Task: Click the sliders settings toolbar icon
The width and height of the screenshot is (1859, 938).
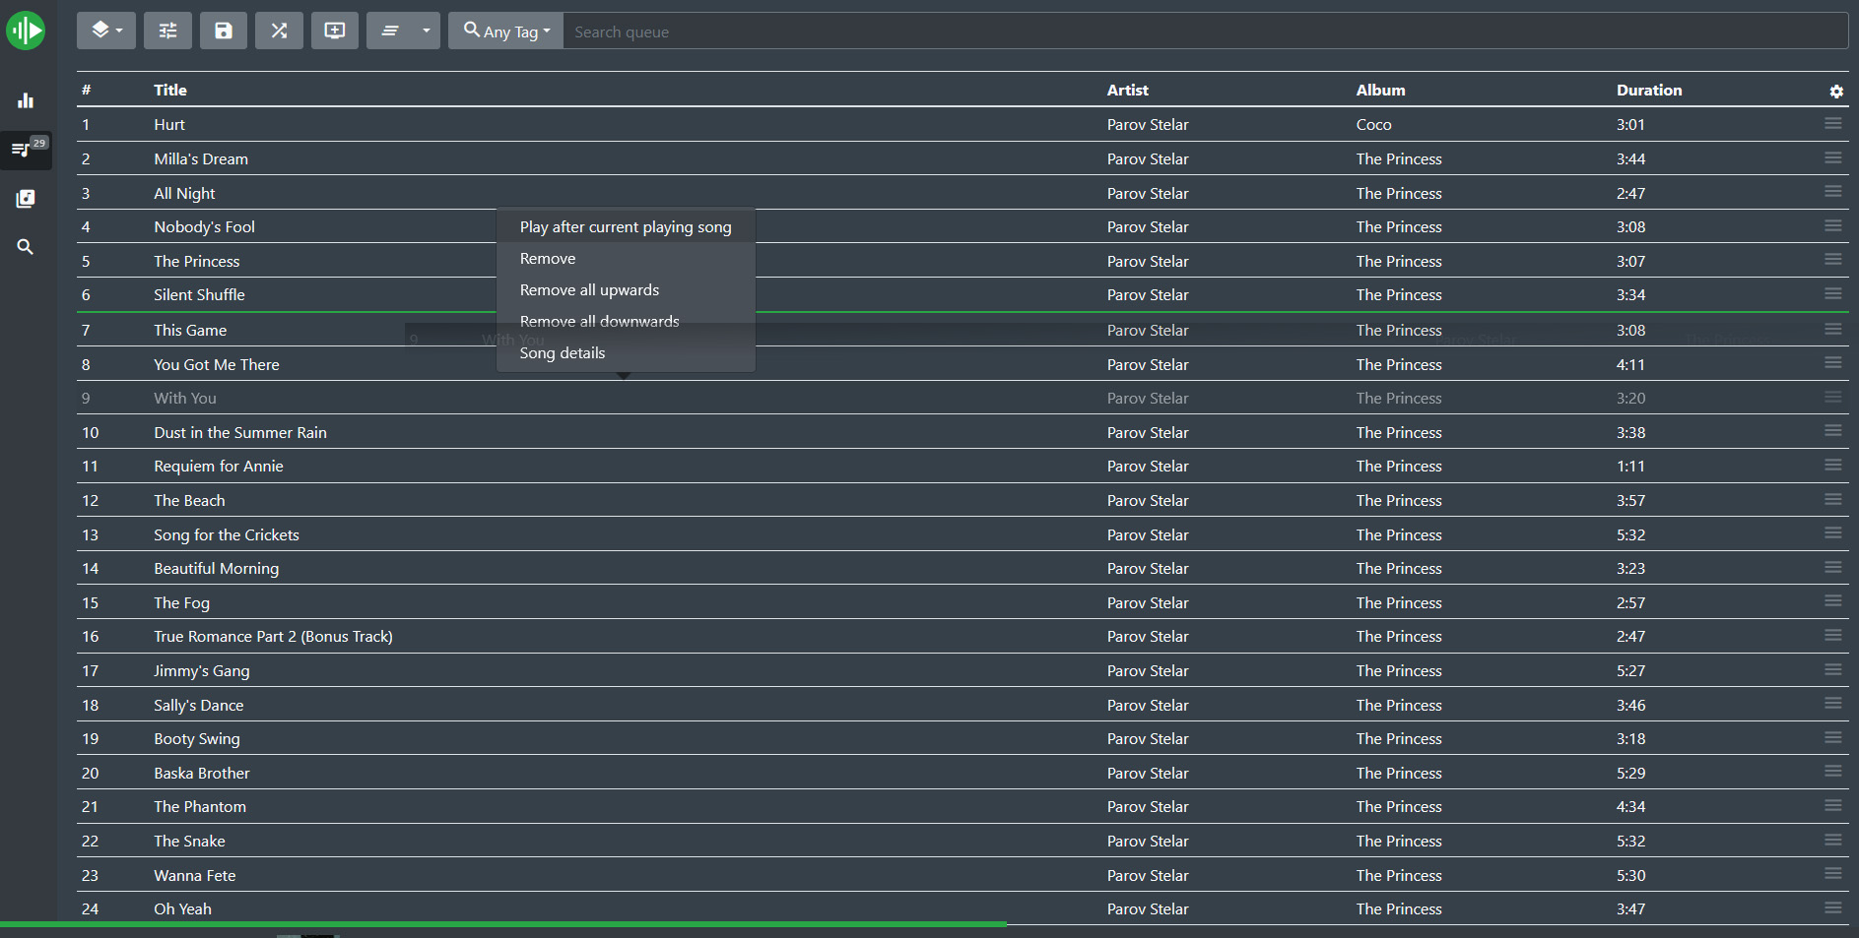Action: point(168,31)
